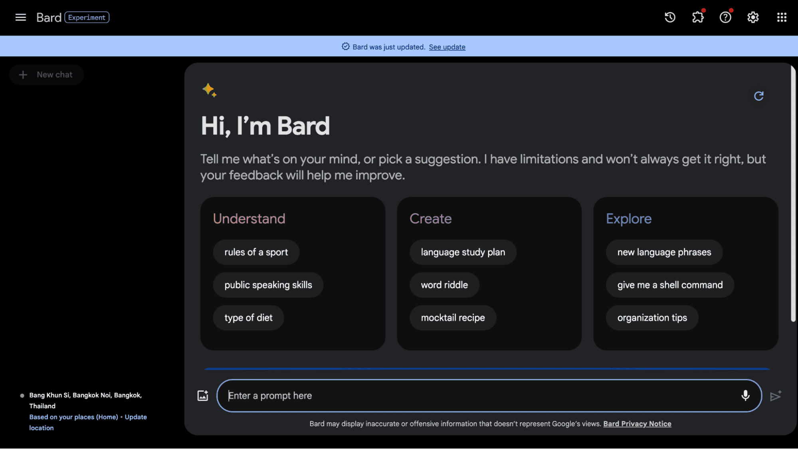The width and height of the screenshot is (798, 449).
Task: Select the rules of a sport suggestion
Action: pyautogui.click(x=256, y=252)
